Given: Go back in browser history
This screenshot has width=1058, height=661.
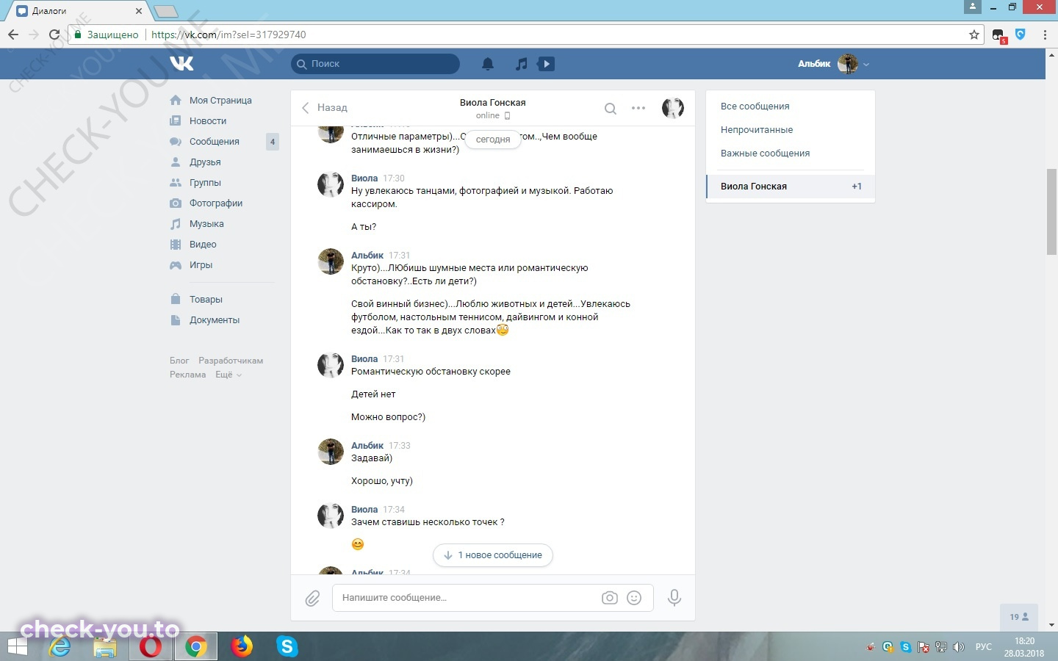Looking at the screenshot, I should tap(13, 35).
